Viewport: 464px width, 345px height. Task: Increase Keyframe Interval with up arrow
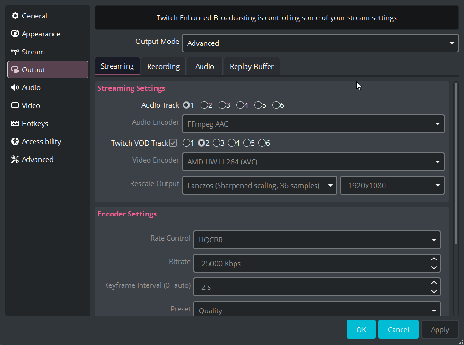tap(434, 283)
